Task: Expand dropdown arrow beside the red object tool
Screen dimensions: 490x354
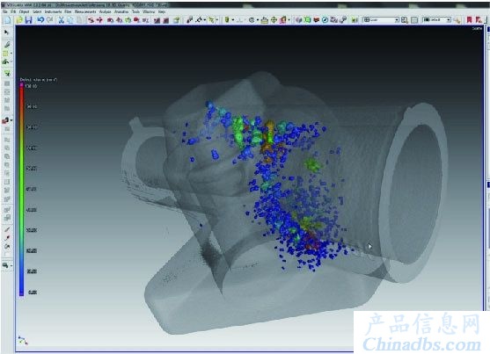Action: click(11, 120)
